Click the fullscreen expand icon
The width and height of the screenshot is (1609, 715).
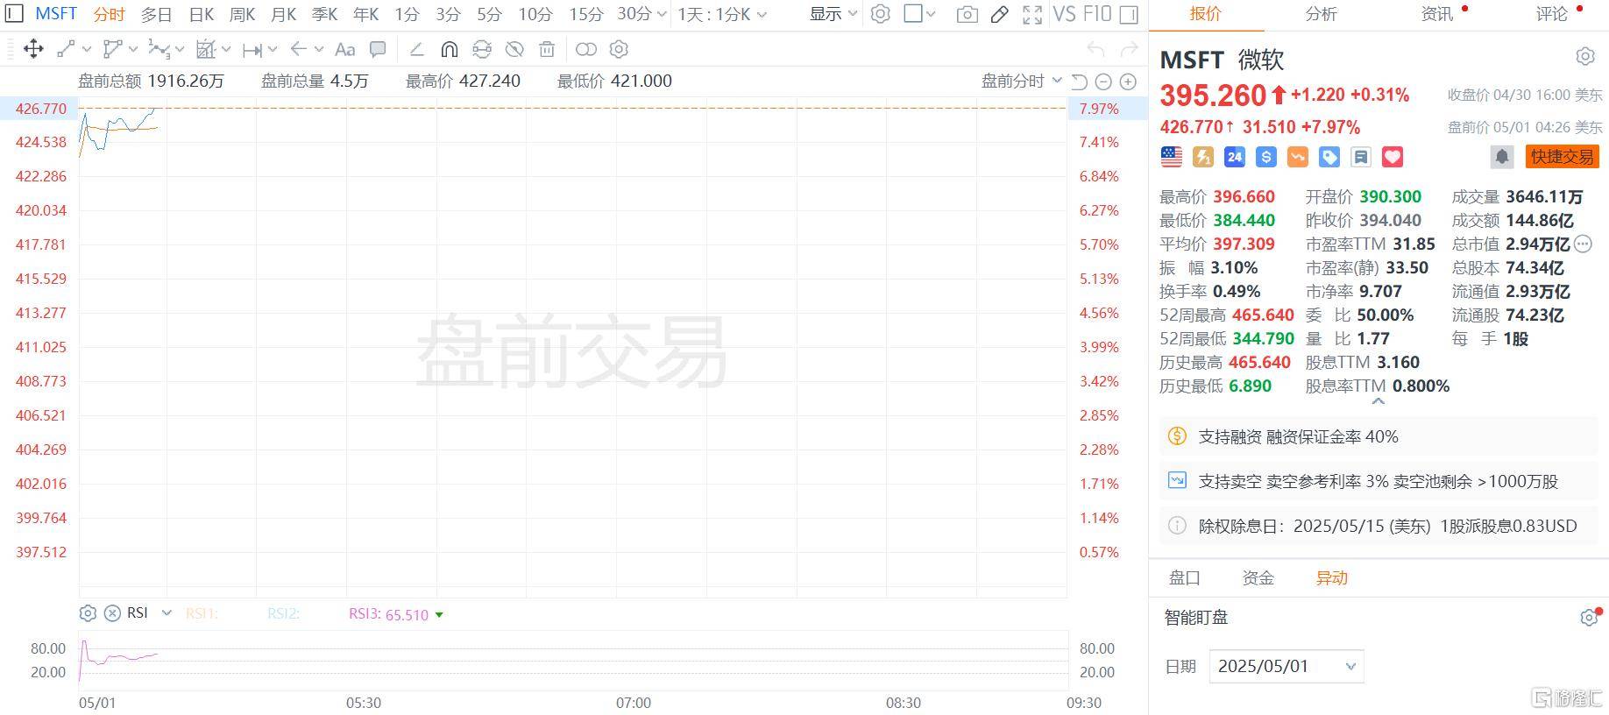click(1032, 15)
